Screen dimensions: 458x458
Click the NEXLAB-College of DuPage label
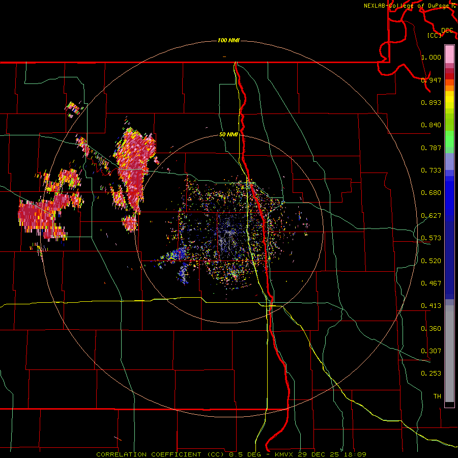(408, 6)
